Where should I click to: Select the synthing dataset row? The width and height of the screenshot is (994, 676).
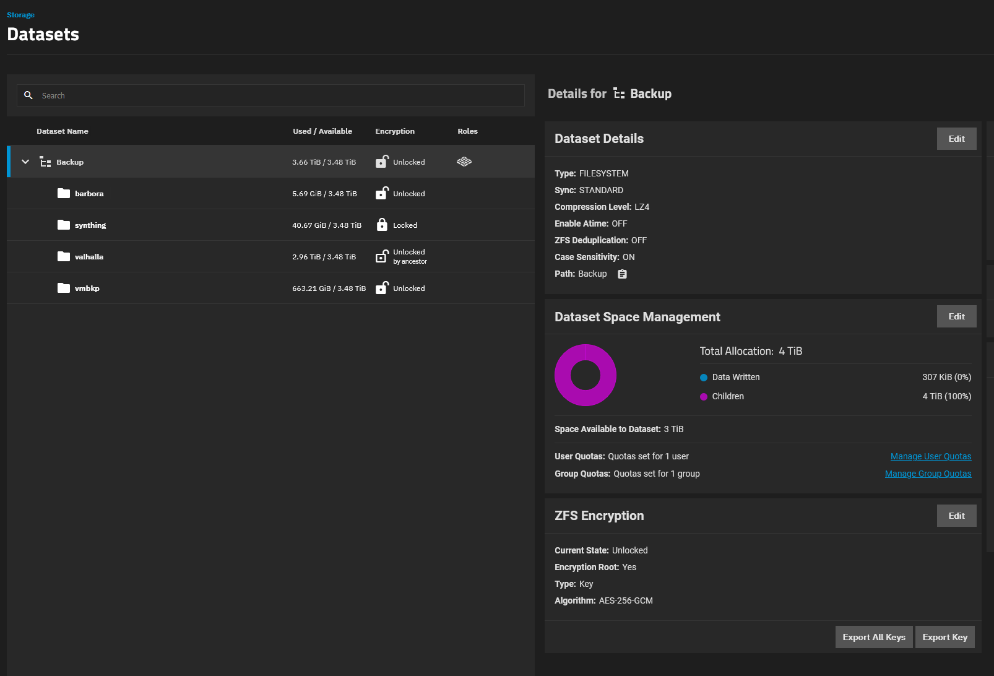[x=270, y=225]
